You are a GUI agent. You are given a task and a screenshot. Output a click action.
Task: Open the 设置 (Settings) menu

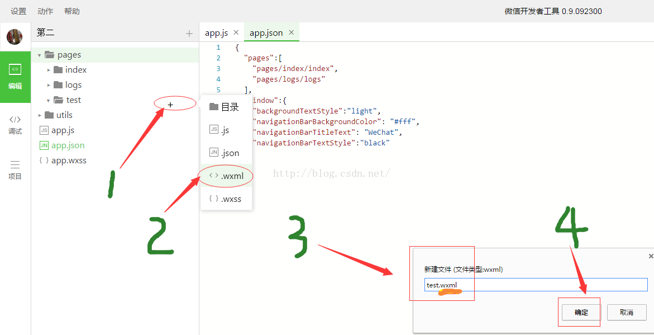[18, 11]
